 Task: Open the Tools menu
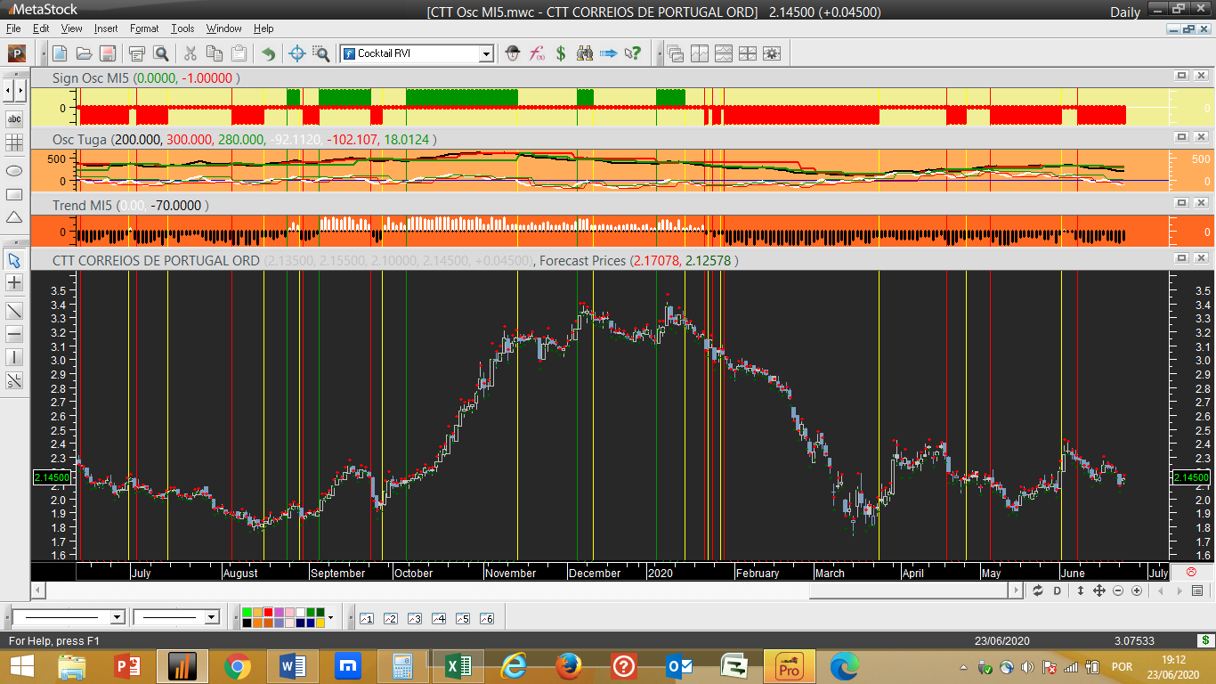point(182,28)
